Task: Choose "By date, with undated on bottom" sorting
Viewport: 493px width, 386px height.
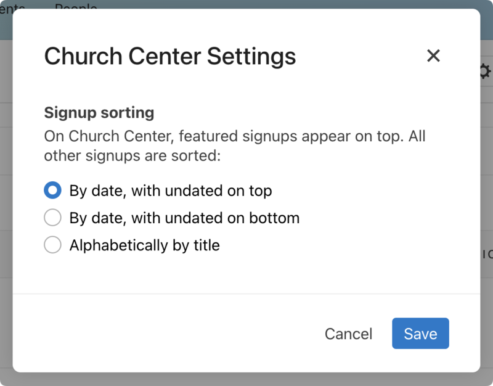Action: (52, 218)
